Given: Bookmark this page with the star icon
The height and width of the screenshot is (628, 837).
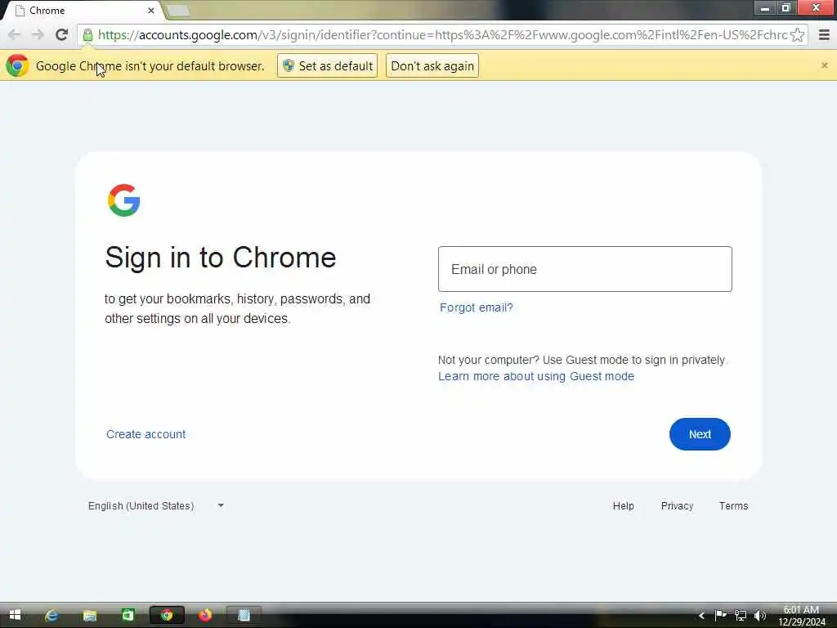Looking at the screenshot, I should (798, 35).
